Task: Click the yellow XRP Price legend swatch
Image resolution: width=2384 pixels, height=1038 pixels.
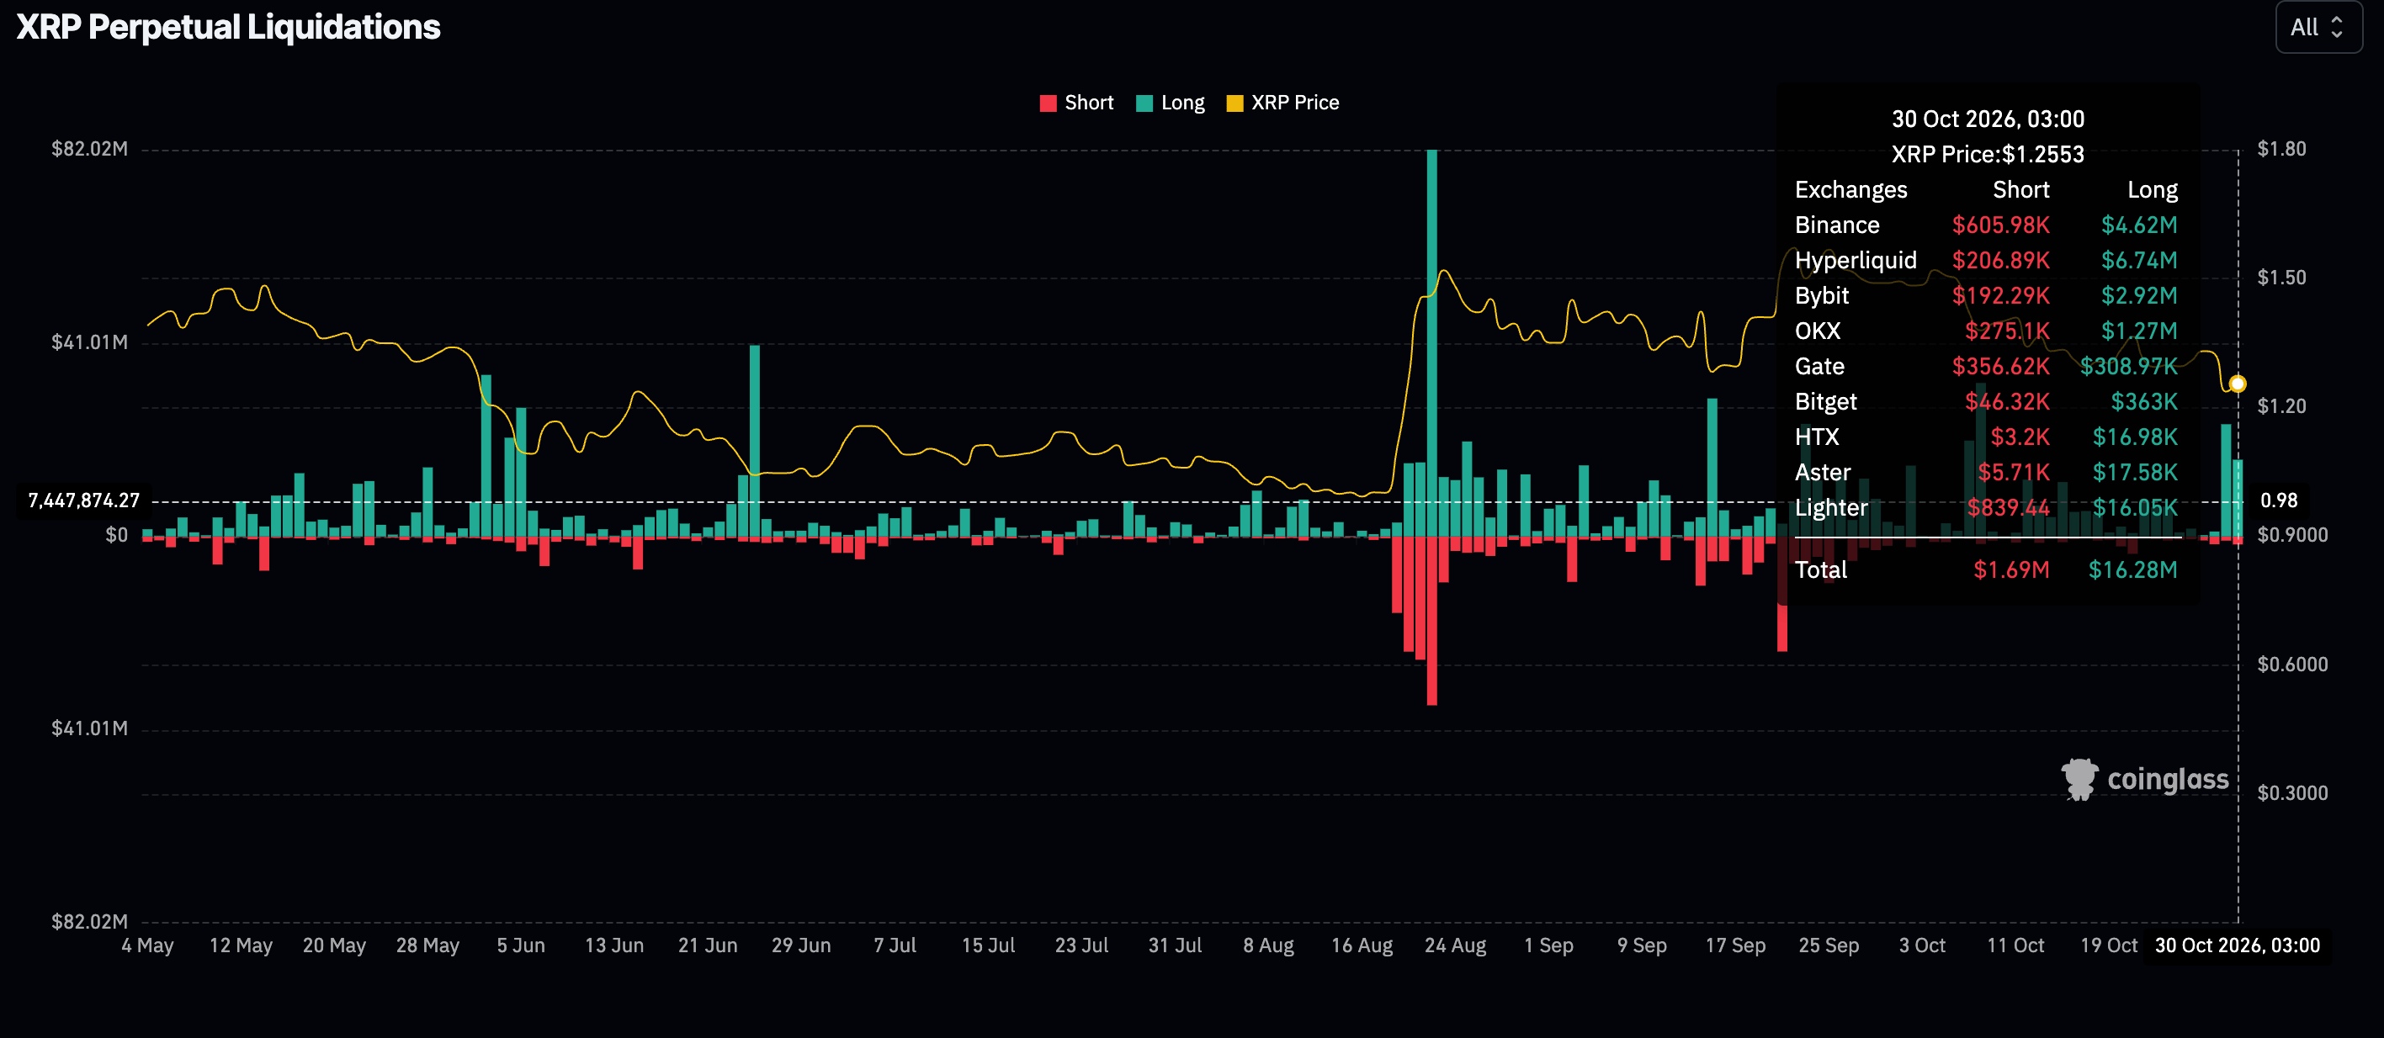Action: tap(1234, 103)
